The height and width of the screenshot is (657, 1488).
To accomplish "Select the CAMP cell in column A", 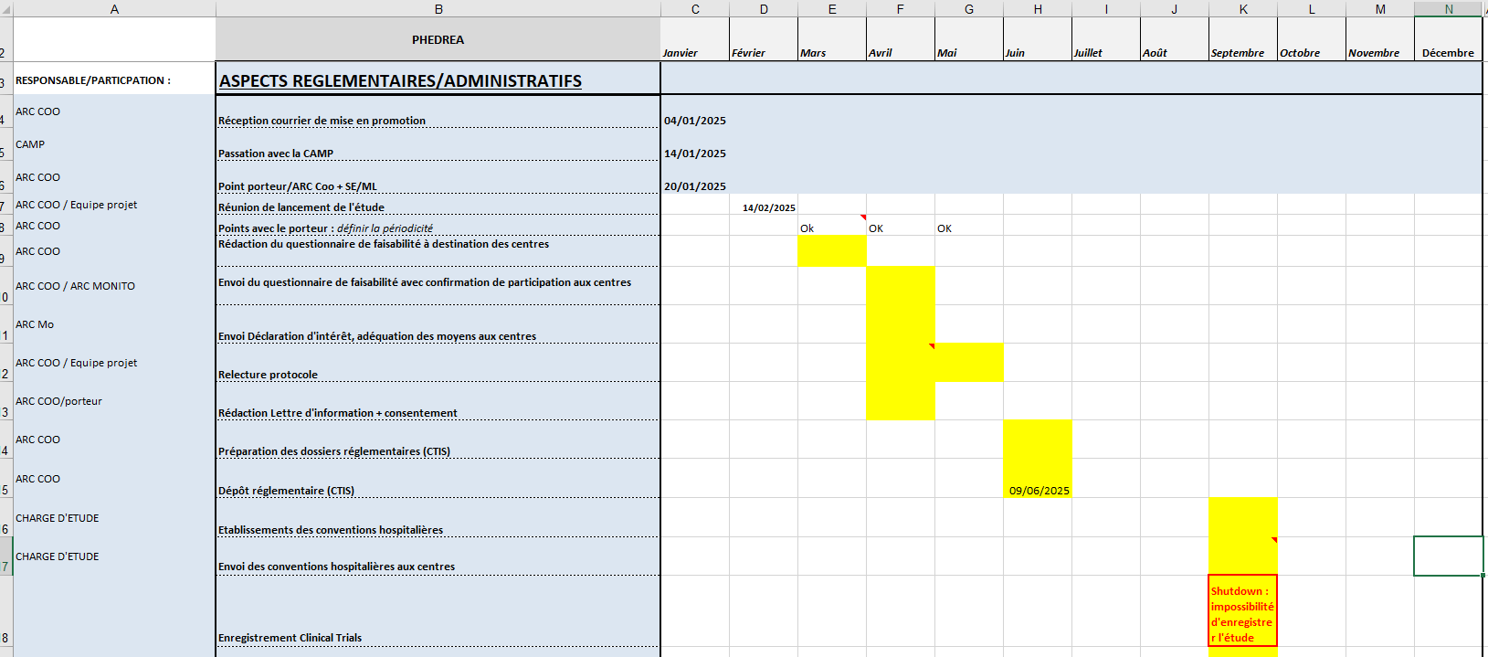I will point(114,144).
